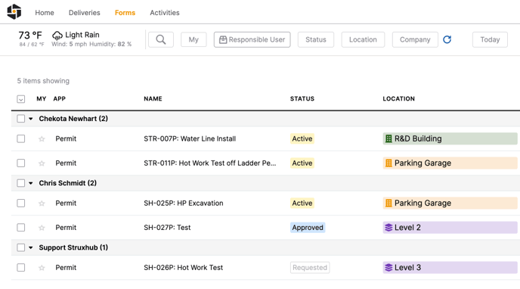Click the StruxHub logo icon
Screen dimensions: 520x289
tap(14, 11)
